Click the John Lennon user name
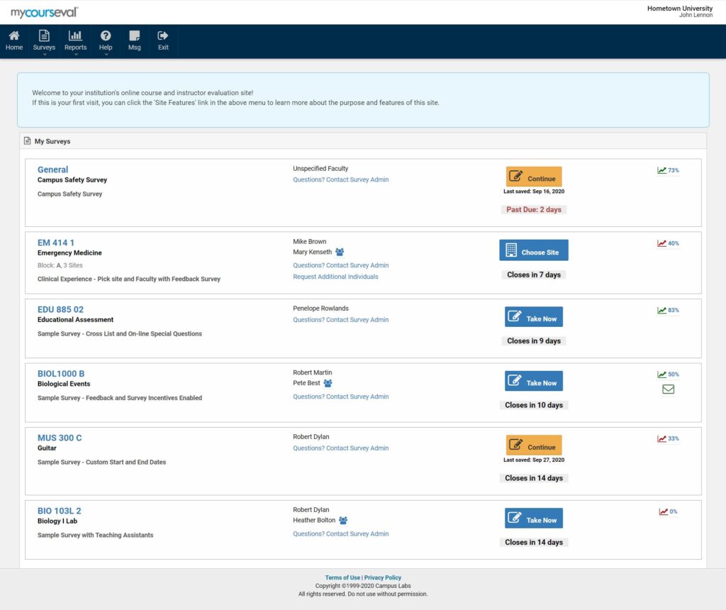Screen dimensions: 726x610 pyautogui.click(x=696, y=16)
